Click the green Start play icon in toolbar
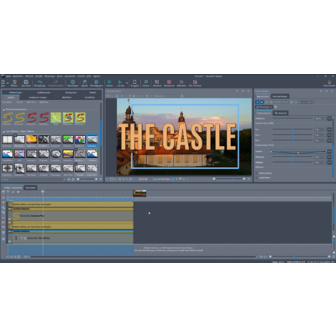The height and width of the screenshot is (336, 336). [109, 81]
